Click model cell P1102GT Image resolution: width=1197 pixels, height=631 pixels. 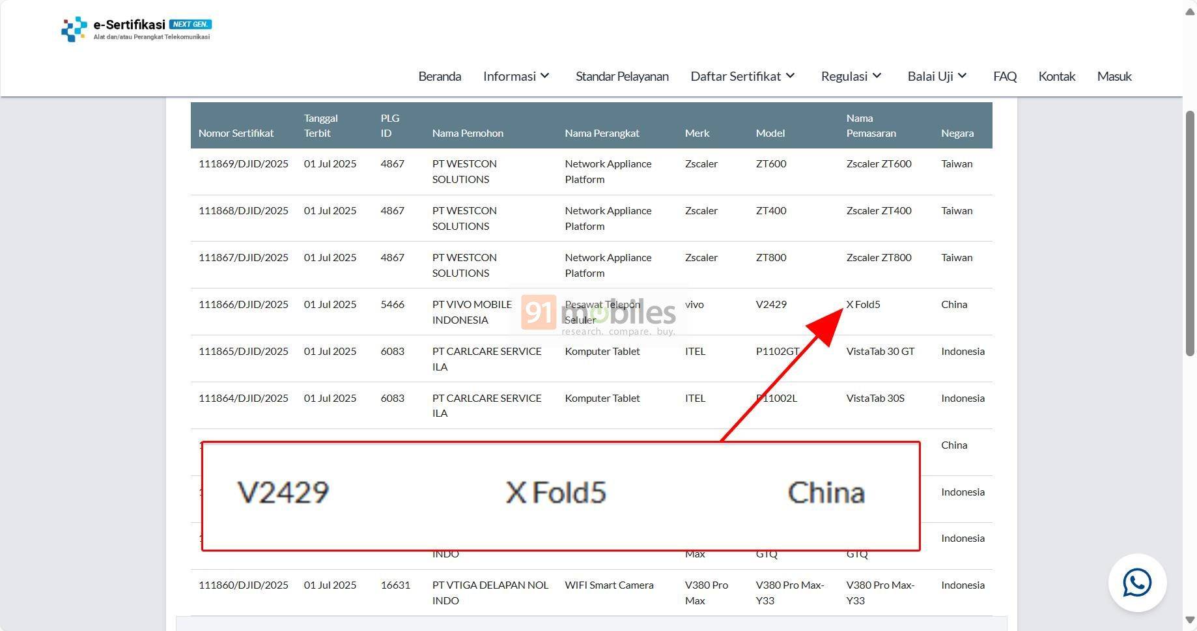[x=778, y=351]
